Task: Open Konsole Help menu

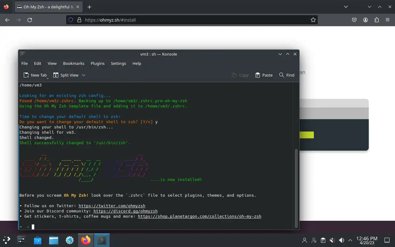Action: pyautogui.click(x=137, y=63)
